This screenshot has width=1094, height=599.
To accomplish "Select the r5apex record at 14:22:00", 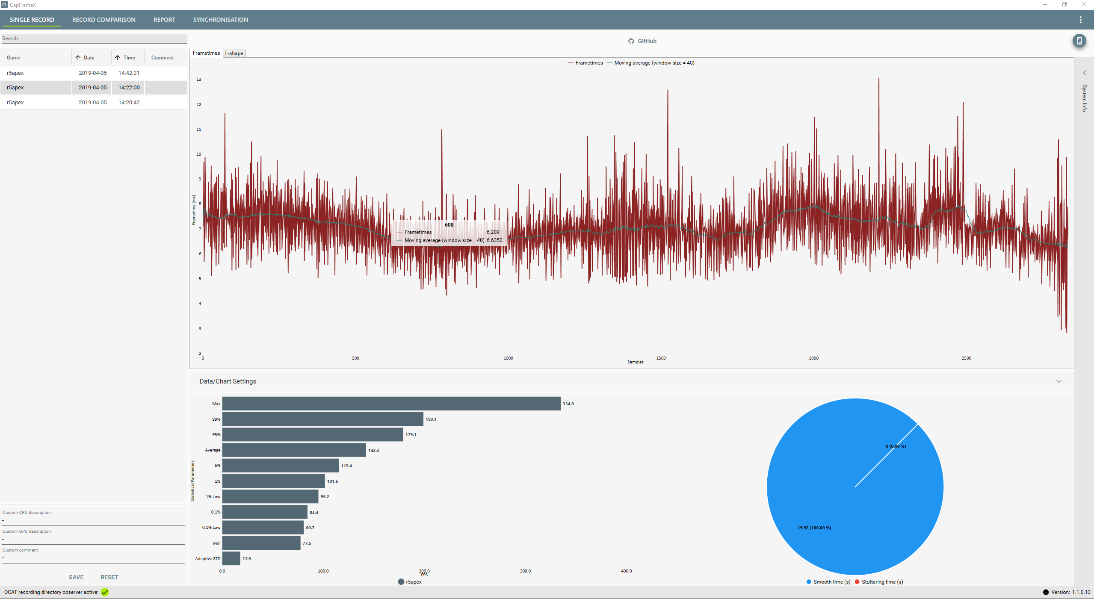I will (94, 87).
